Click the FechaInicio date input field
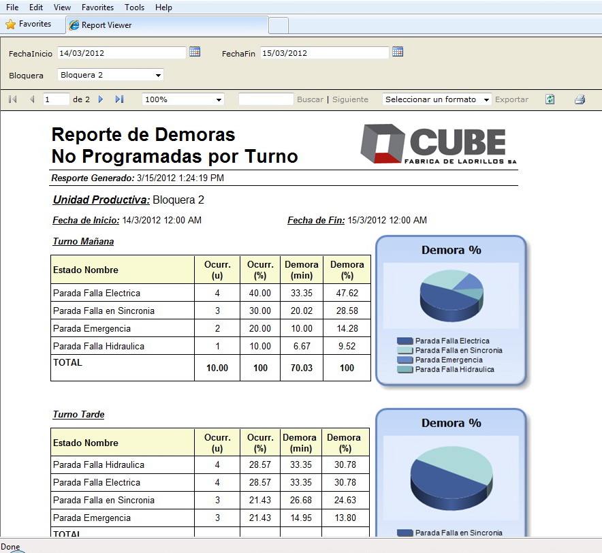Image resolution: width=602 pixels, height=553 pixels. (121, 52)
